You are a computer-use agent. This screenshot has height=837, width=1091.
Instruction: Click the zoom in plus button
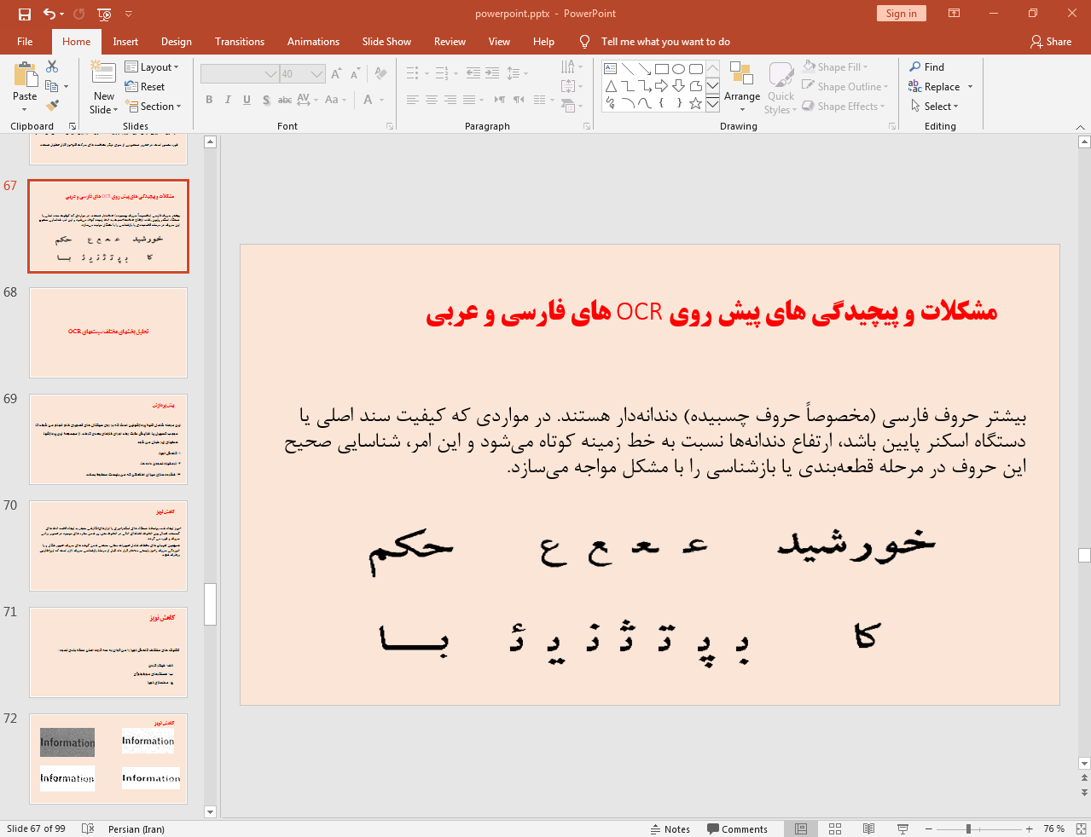1030,828
